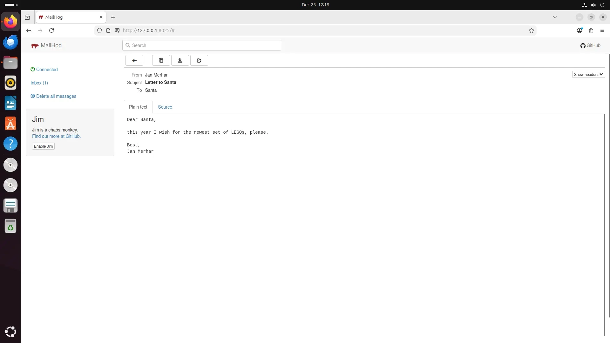Viewport: 610px width, 343px height.
Task: Open browser extensions via puzzle icon
Action: tap(591, 30)
